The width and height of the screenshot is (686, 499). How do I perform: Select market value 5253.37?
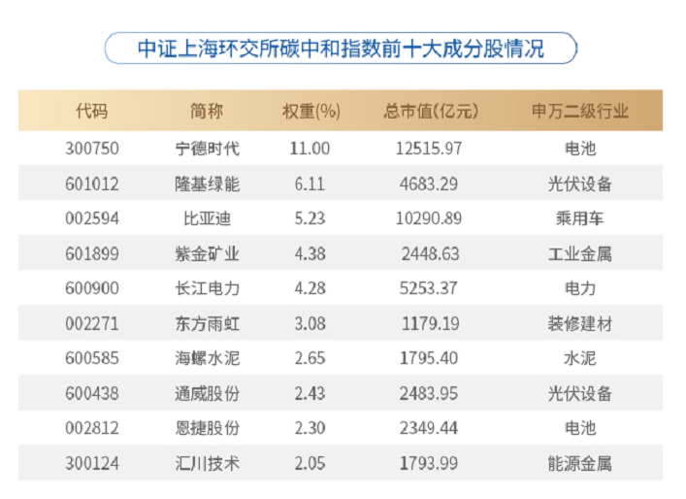[x=429, y=288]
